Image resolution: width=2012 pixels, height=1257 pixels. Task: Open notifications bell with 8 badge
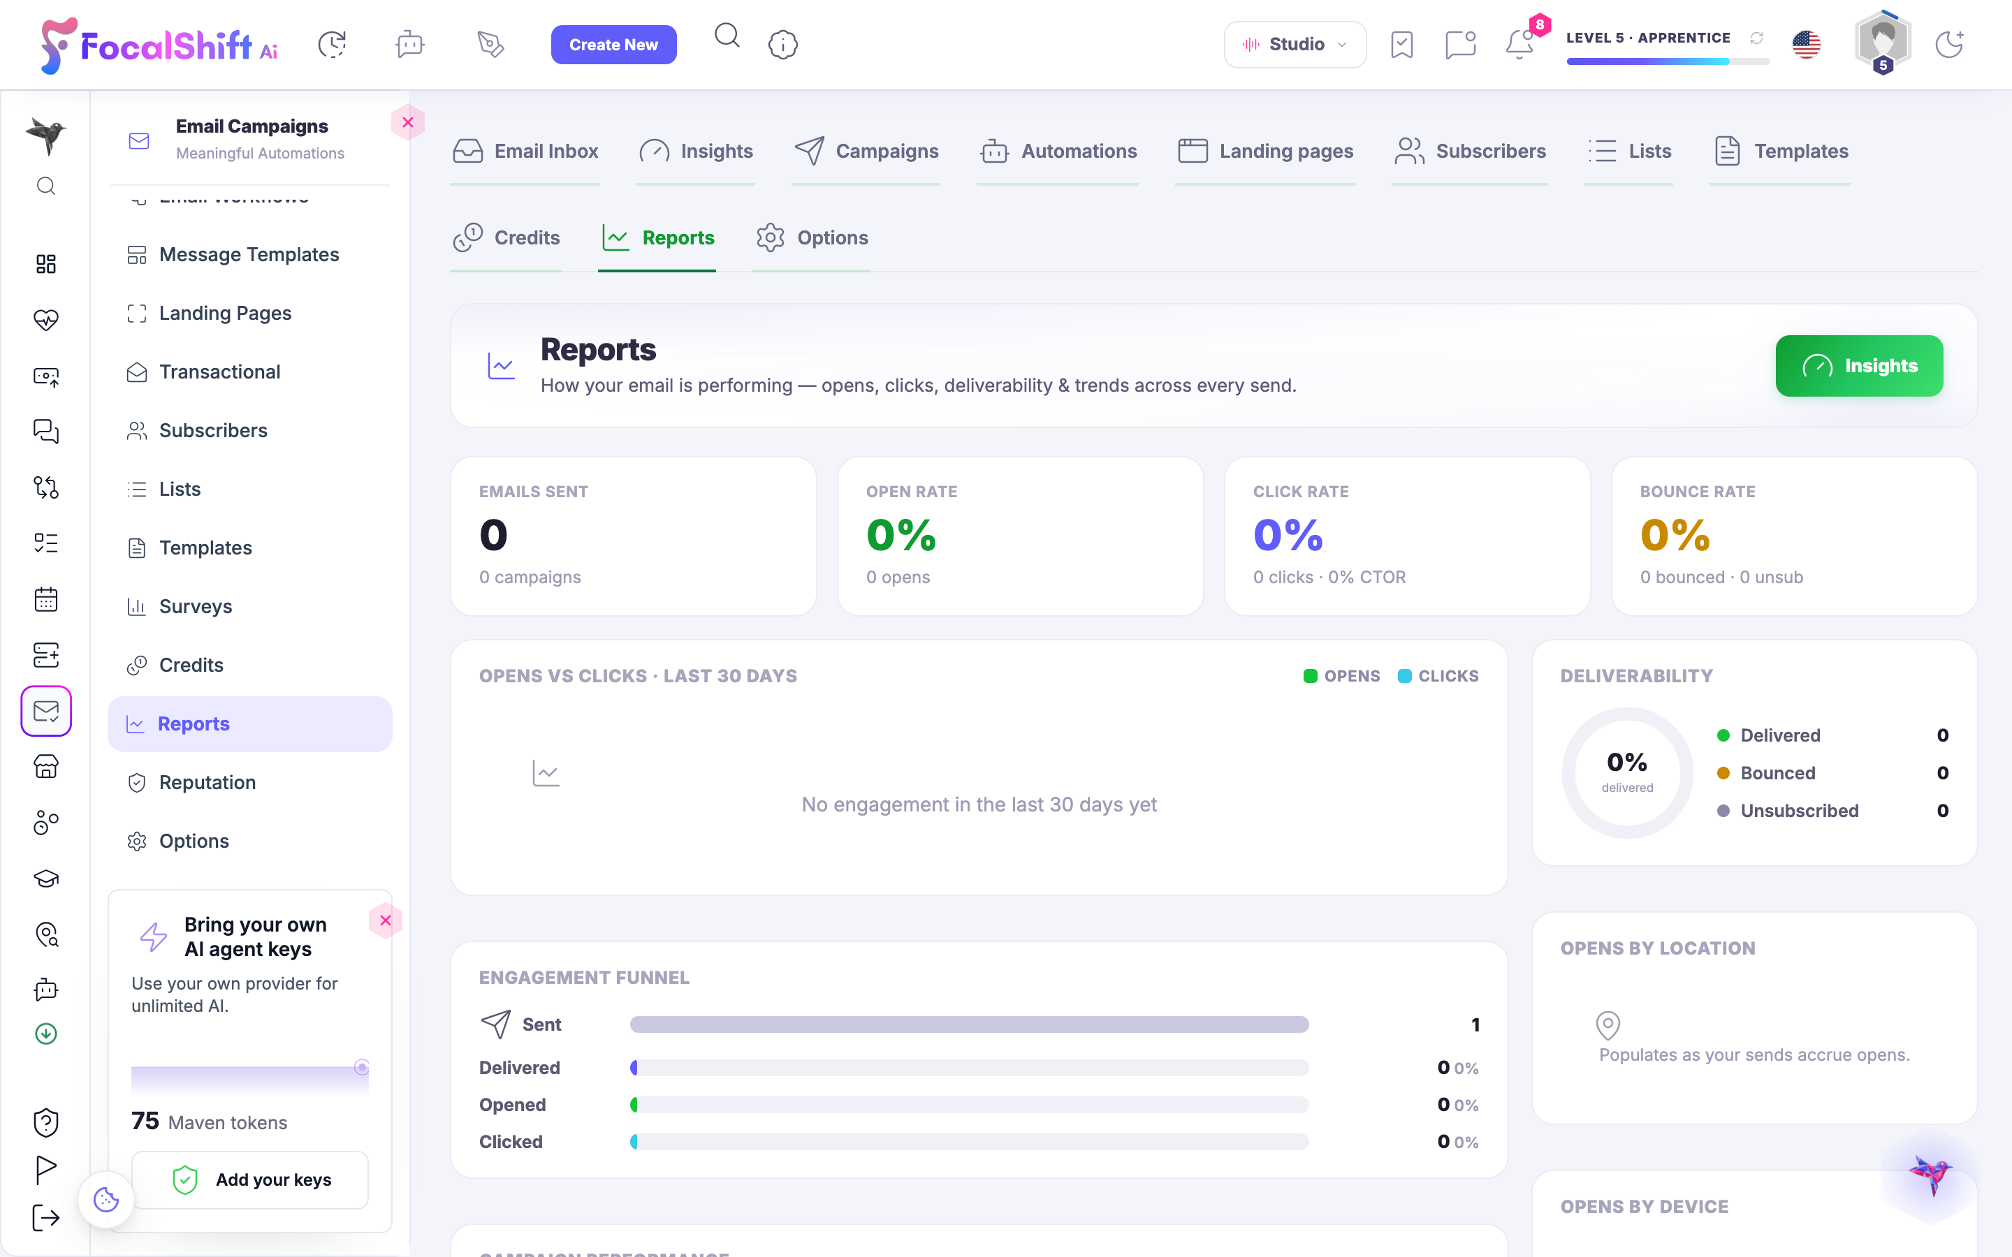pyautogui.click(x=1521, y=44)
